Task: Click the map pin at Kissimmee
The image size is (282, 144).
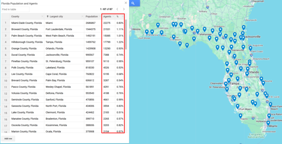Action: (x=247, y=74)
